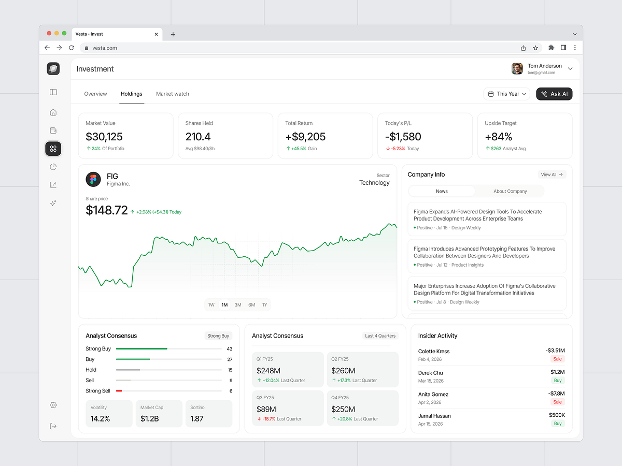Select the highlighted grid apps sidebar icon
The width and height of the screenshot is (622, 466).
[53, 149]
